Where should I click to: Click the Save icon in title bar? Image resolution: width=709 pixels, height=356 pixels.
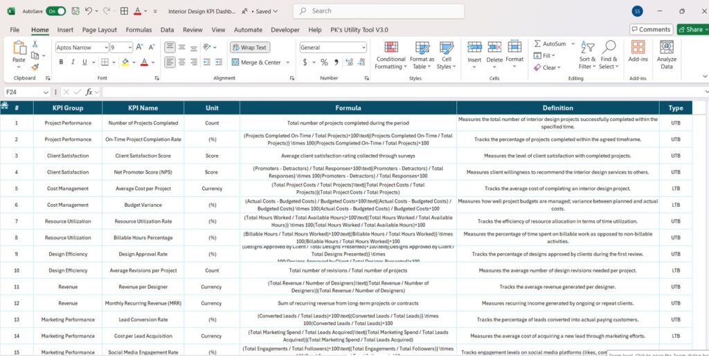coord(75,11)
